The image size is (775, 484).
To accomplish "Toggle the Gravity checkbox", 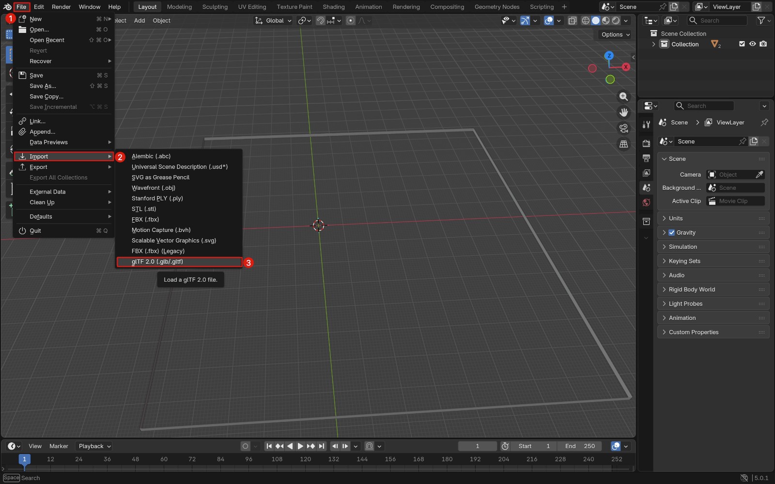I will pyautogui.click(x=671, y=233).
